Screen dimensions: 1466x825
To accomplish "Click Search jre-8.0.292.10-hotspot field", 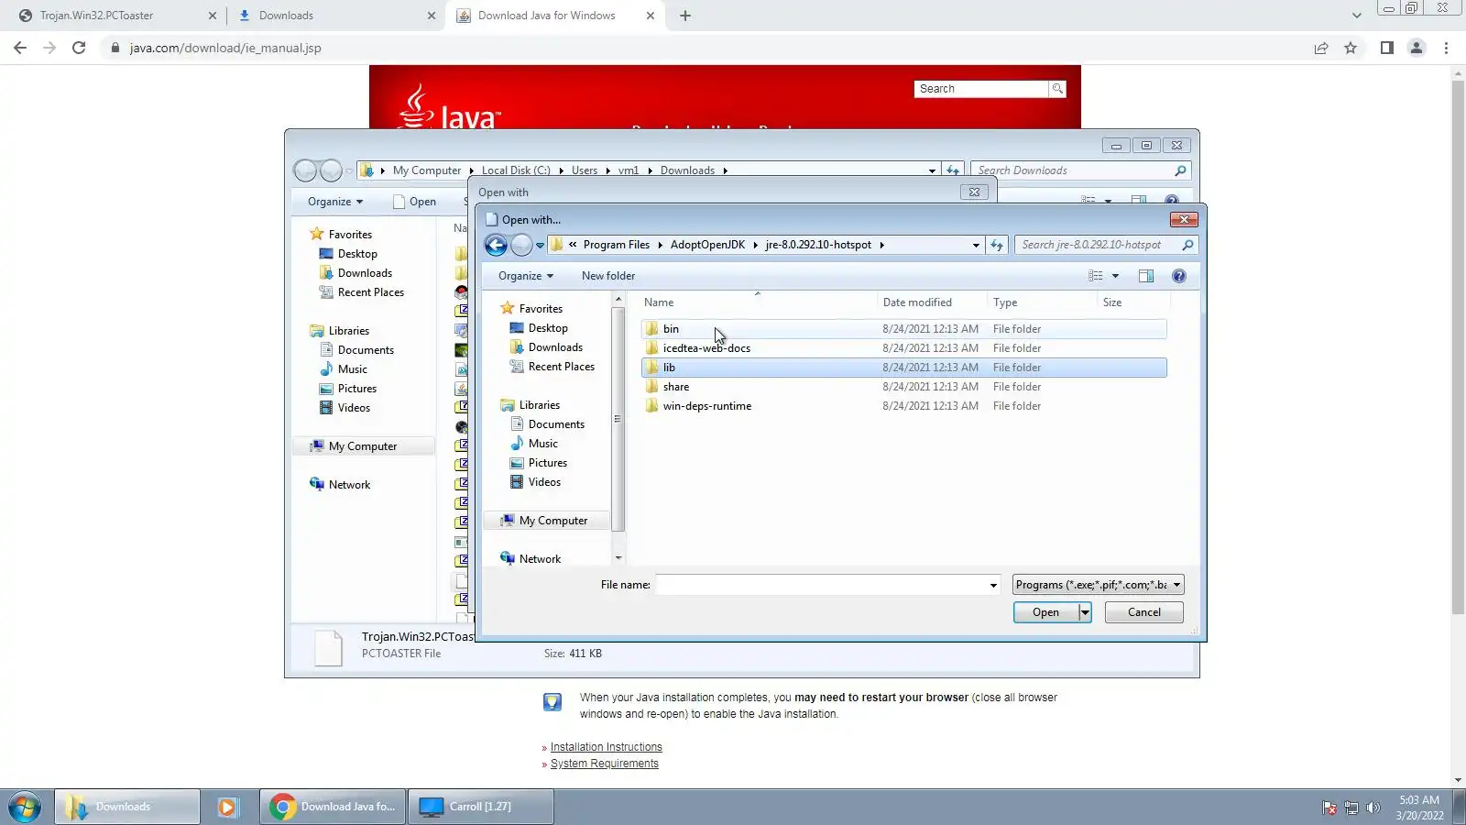I will (x=1096, y=245).
